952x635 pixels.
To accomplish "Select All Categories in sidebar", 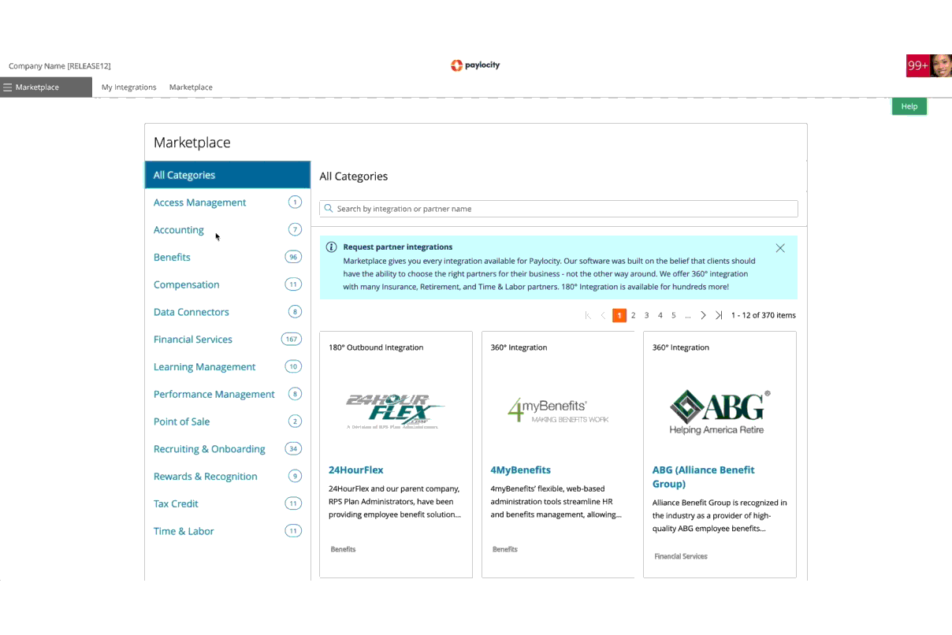I will click(228, 175).
